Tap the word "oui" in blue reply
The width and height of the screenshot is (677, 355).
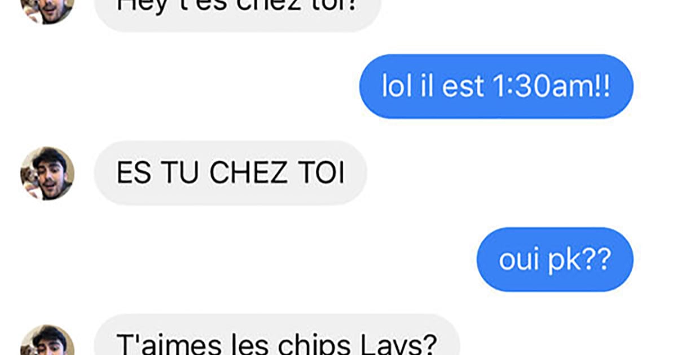[519, 260]
